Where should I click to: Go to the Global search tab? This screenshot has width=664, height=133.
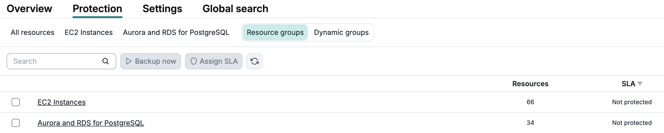click(235, 9)
